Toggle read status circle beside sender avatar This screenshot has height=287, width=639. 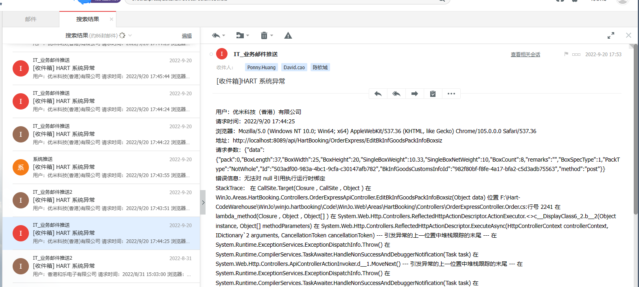[211, 54]
